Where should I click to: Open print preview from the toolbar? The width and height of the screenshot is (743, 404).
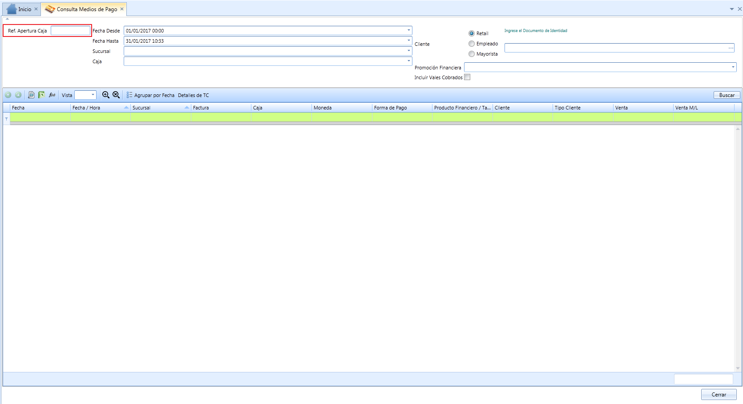click(31, 95)
